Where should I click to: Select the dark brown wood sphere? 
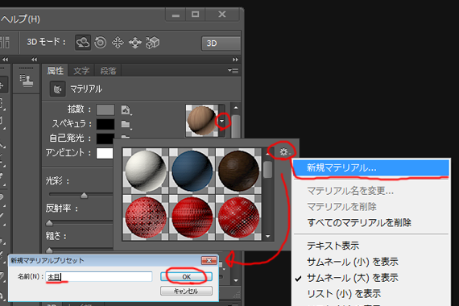point(238,171)
